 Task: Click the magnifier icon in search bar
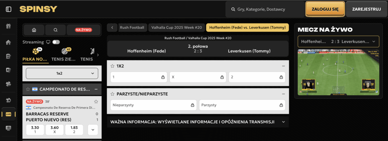point(233,9)
